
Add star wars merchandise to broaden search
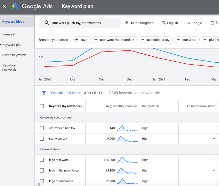point(115,40)
